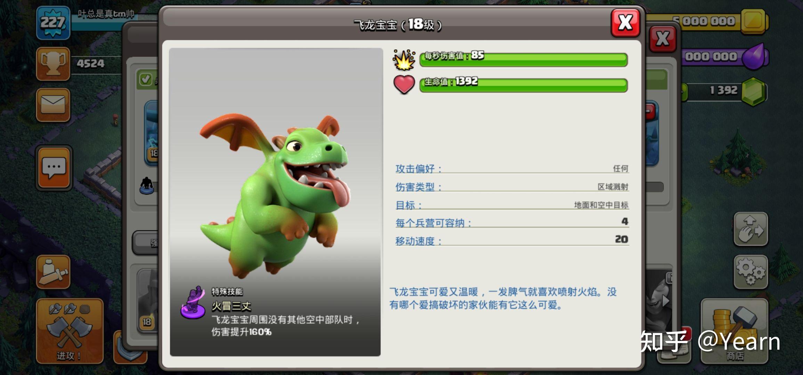
Task: Close the 飞龙宝宝 info dialog
Action: coord(625,23)
